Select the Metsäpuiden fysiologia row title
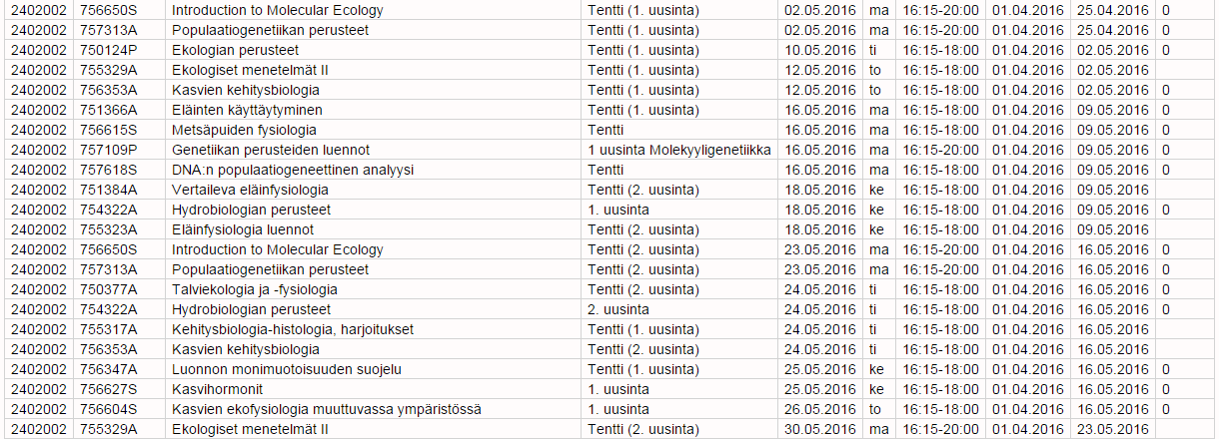This screenshot has width=1219, height=439. point(244,130)
